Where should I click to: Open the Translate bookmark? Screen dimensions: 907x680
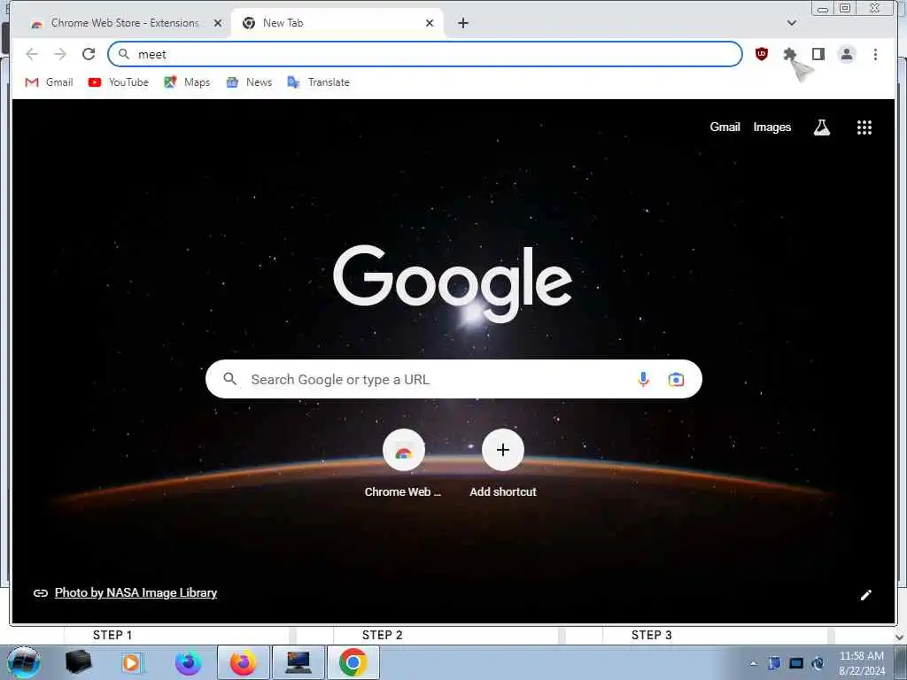click(319, 82)
